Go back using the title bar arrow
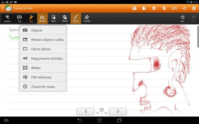This screenshot has height=124, width=199. click(x=3, y=8)
